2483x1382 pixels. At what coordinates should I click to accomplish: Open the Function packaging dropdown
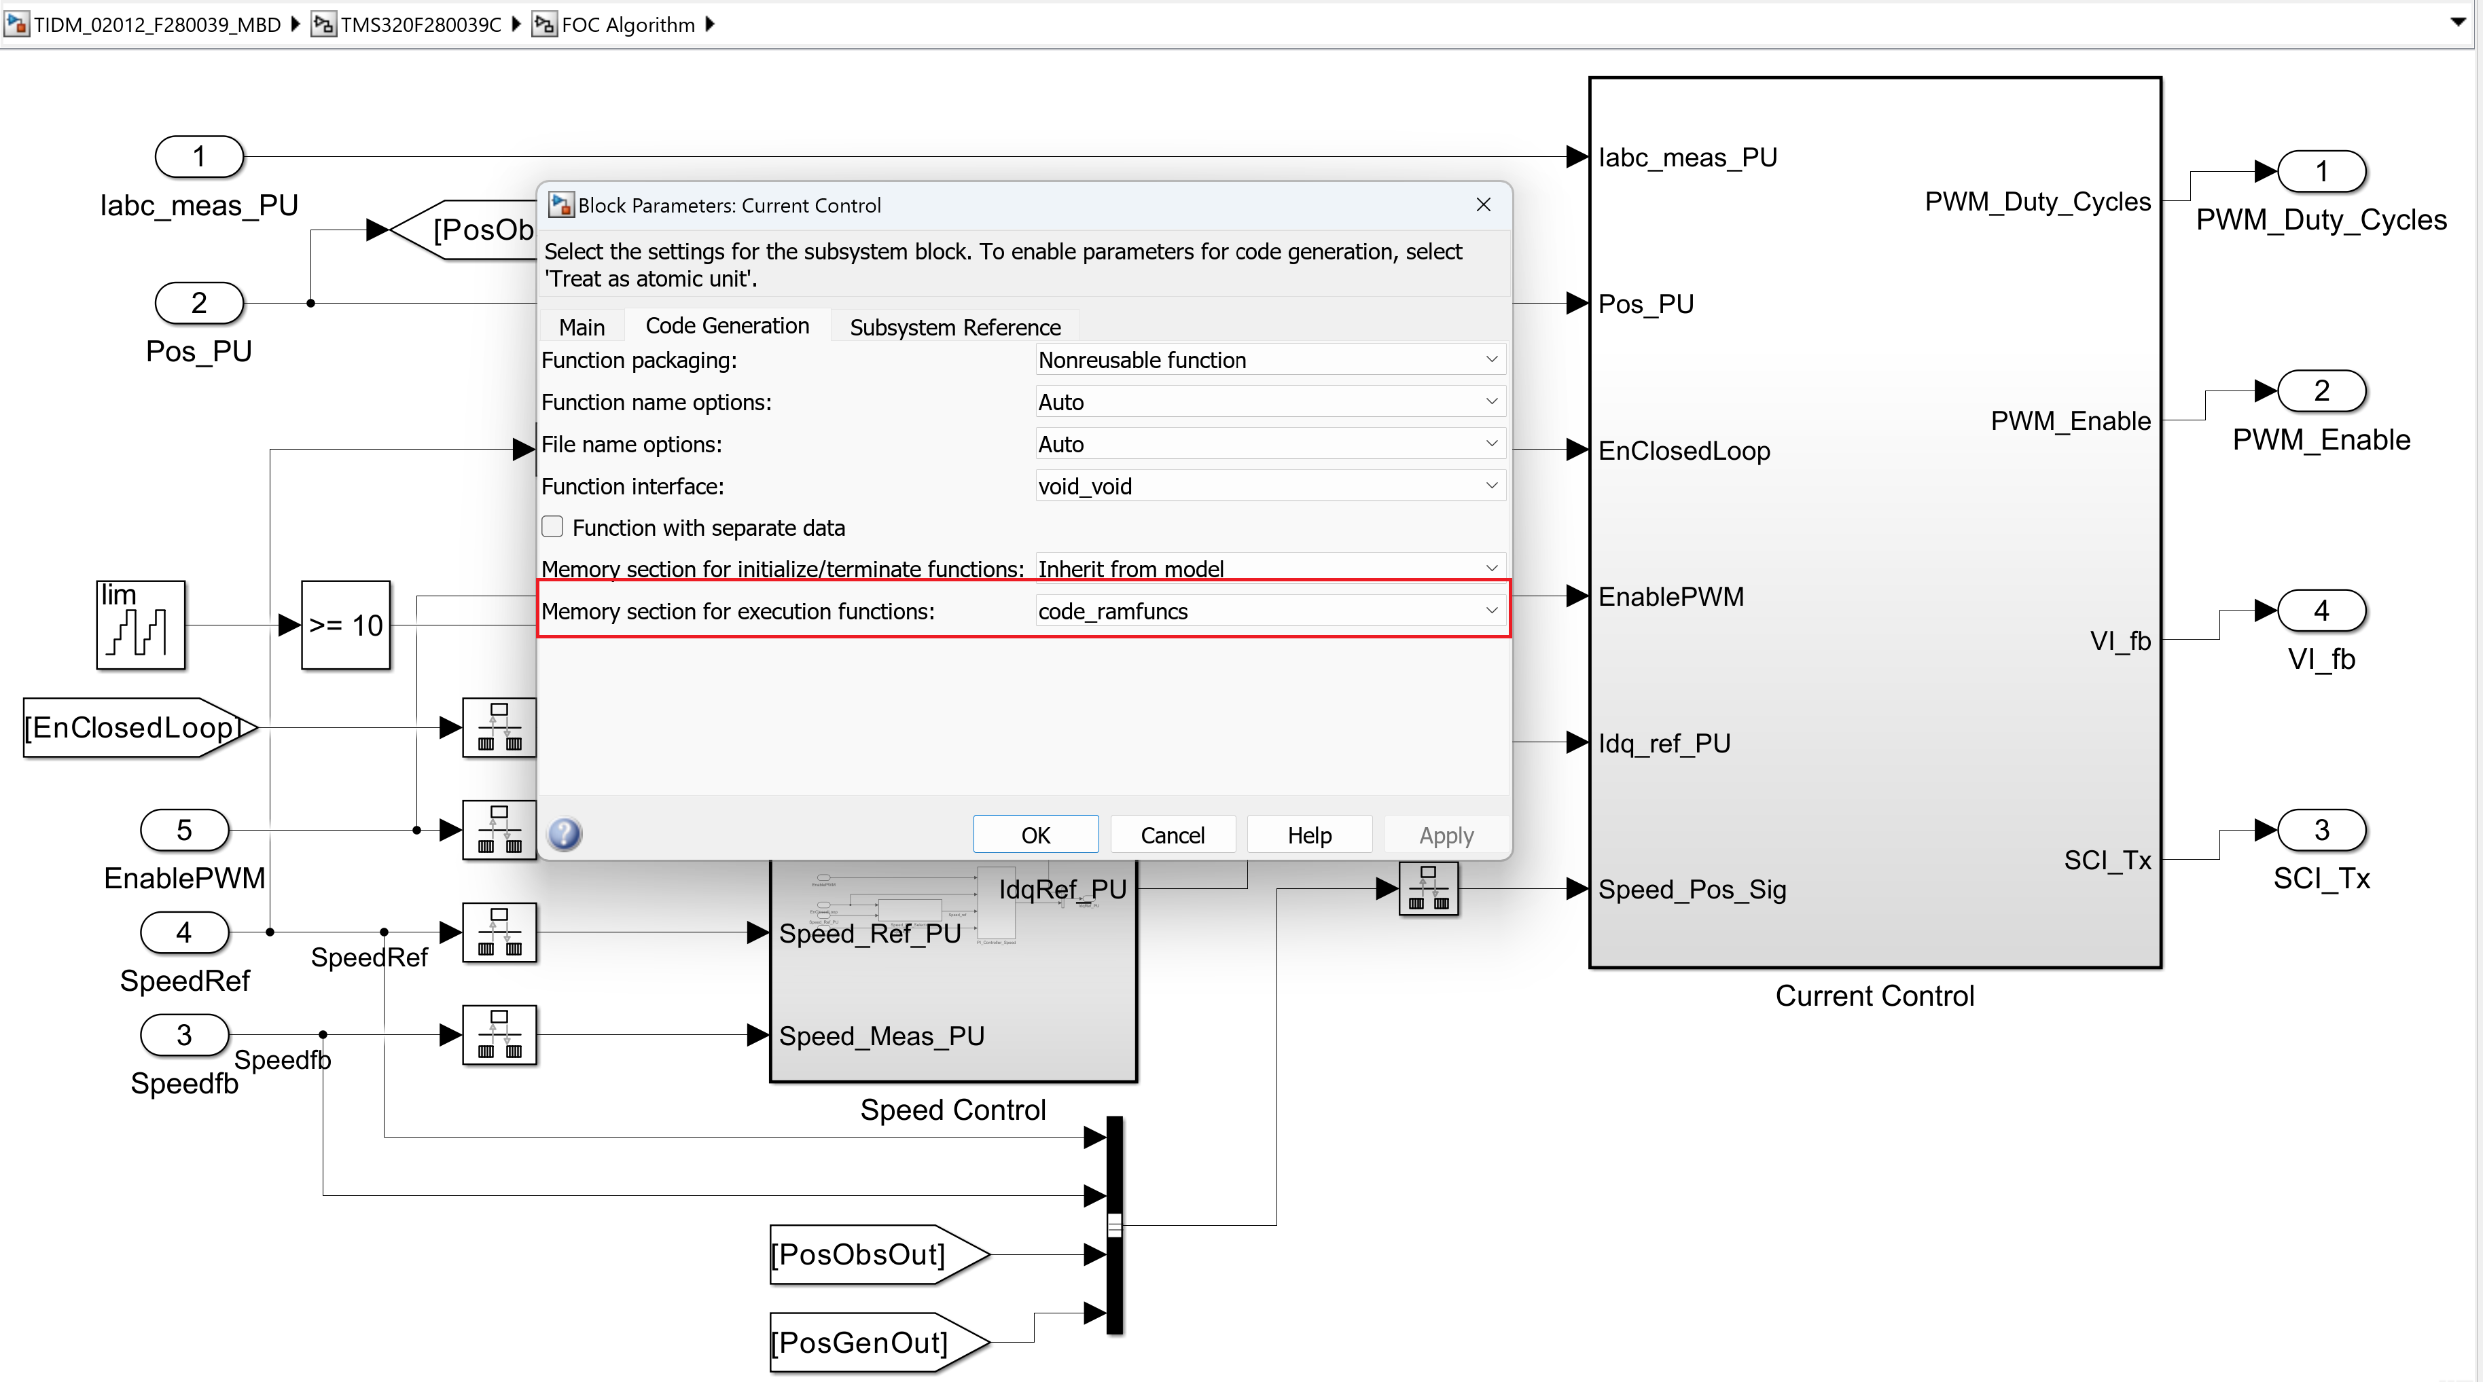[x=1268, y=359]
